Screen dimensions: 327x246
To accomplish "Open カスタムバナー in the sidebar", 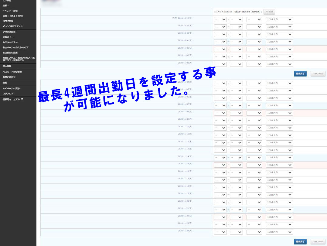I will point(10,42).
